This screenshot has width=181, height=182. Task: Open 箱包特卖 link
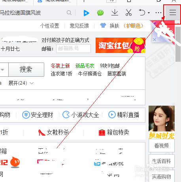click(118, 132)
